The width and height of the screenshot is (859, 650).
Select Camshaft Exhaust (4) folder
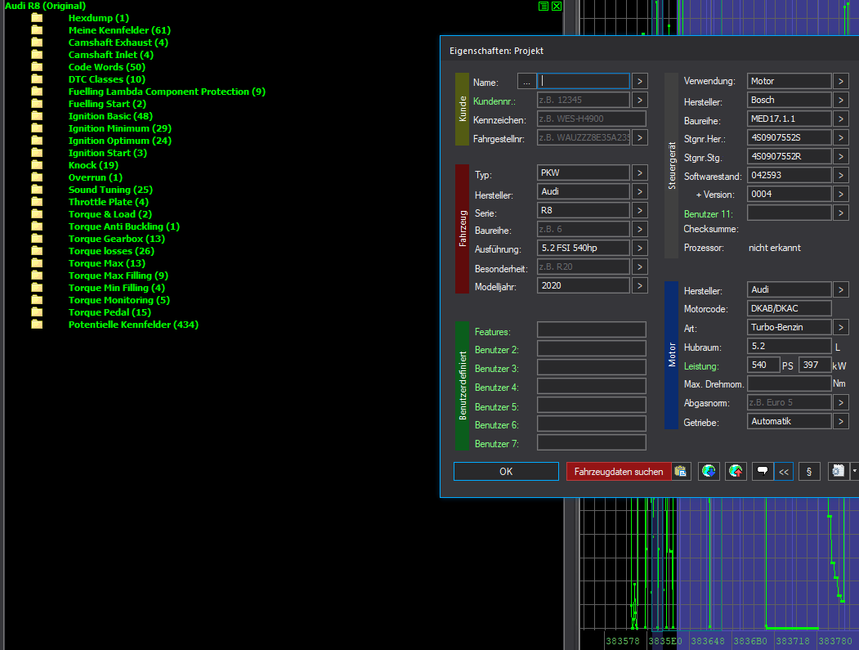point(119,43)
